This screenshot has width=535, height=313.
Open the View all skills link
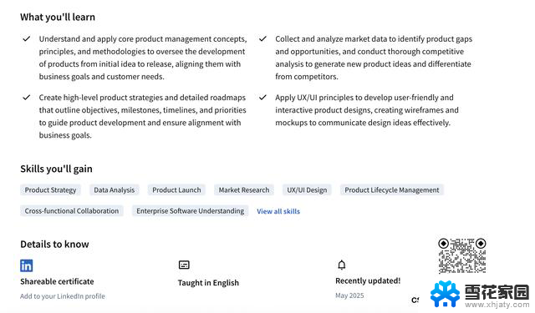(x=278, y=211)
